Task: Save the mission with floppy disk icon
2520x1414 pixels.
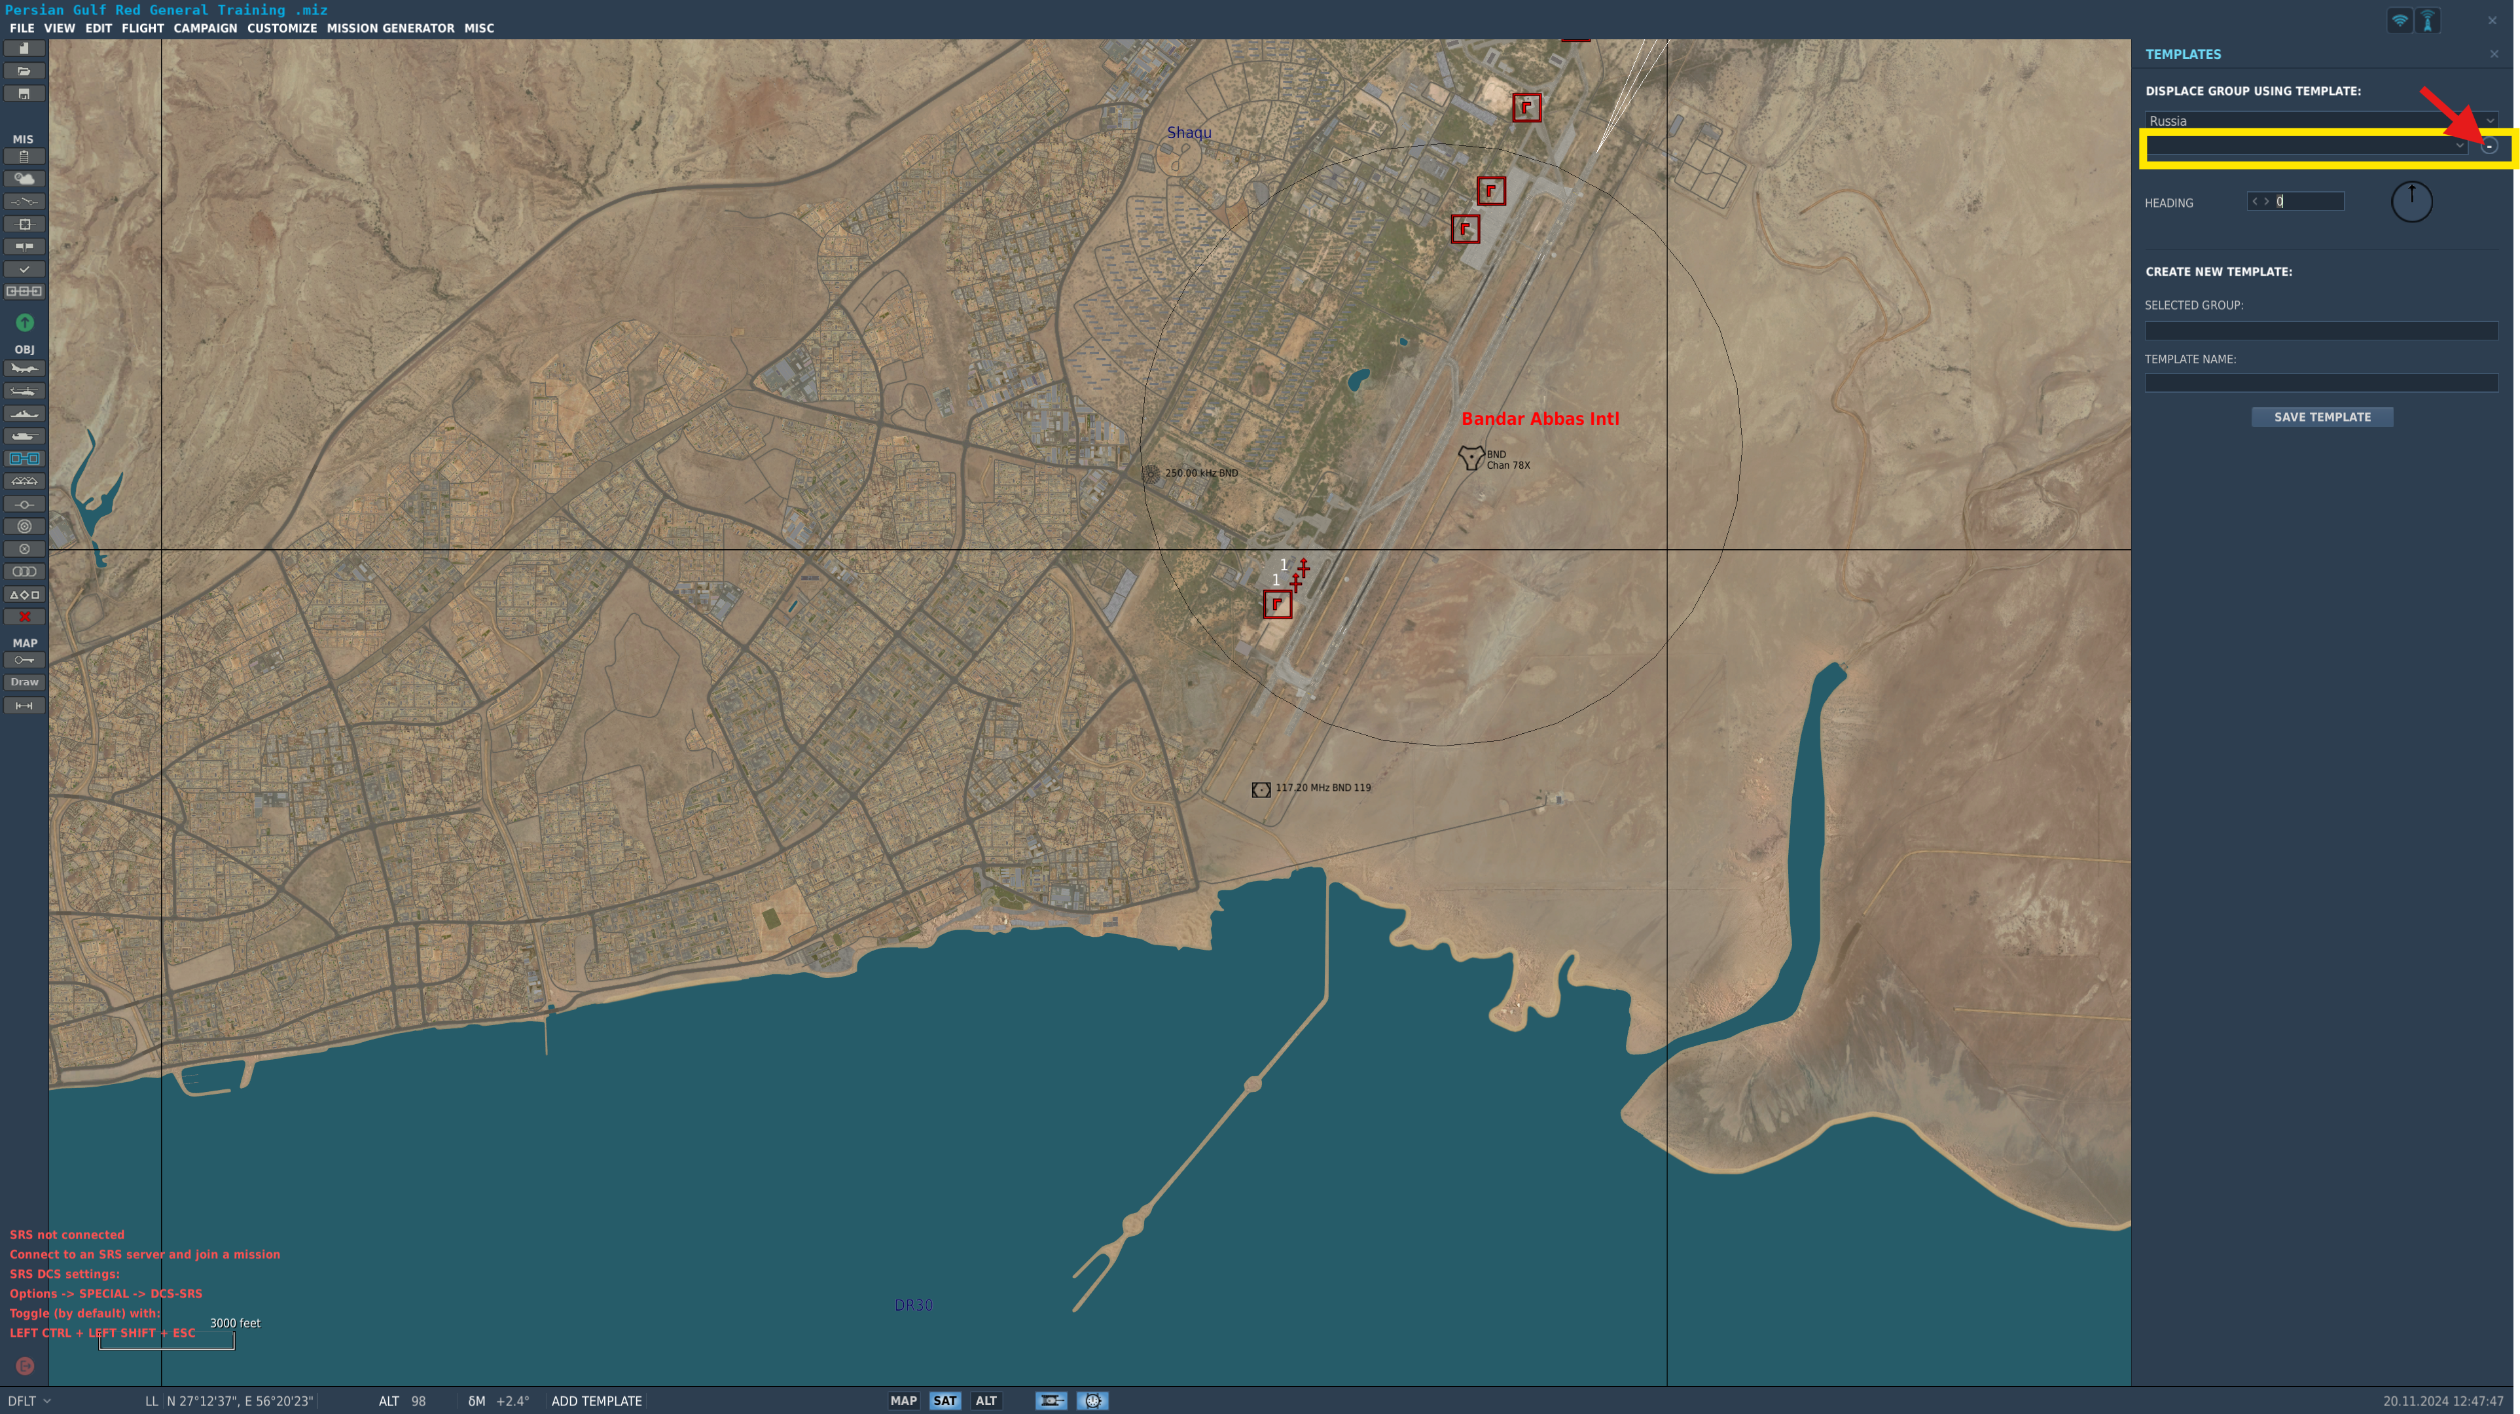Action: [24, 94]
